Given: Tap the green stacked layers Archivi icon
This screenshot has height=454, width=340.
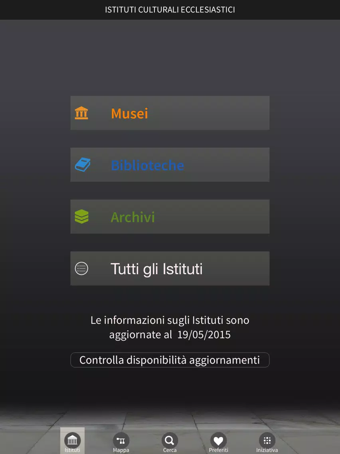Looking at the screenshot, I should click(x=81, y=216).
